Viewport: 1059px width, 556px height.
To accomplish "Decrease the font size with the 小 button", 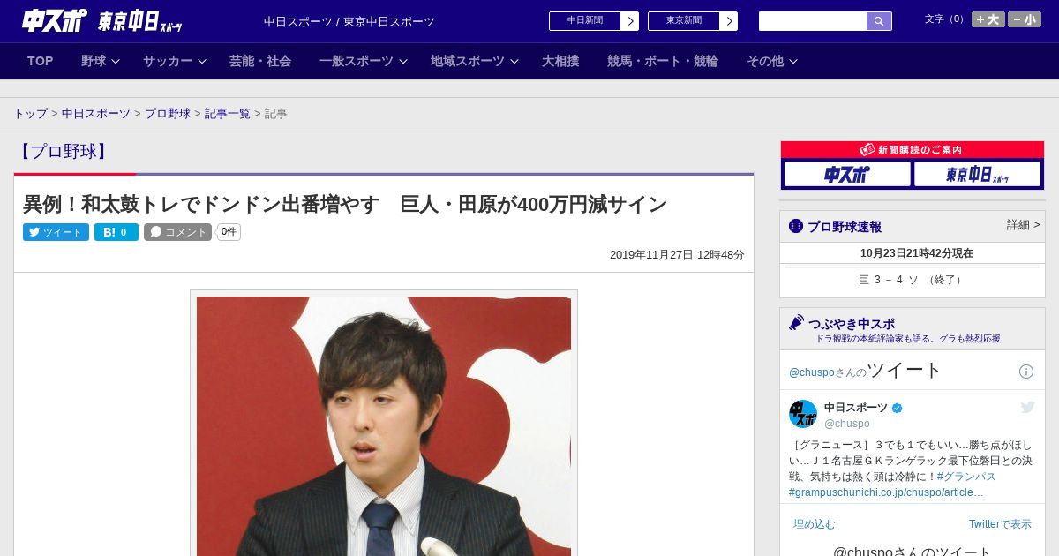I will (x=1024, y=19).
